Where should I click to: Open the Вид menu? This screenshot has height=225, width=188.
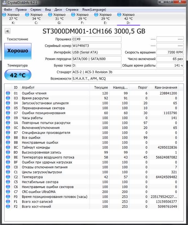(x=48, y=10)
